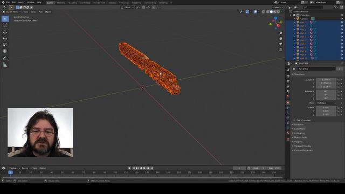Viewport: 345px width, 194px height.
Task: Toggle viewport gizmos button
Action: click(x=247, y=12)
